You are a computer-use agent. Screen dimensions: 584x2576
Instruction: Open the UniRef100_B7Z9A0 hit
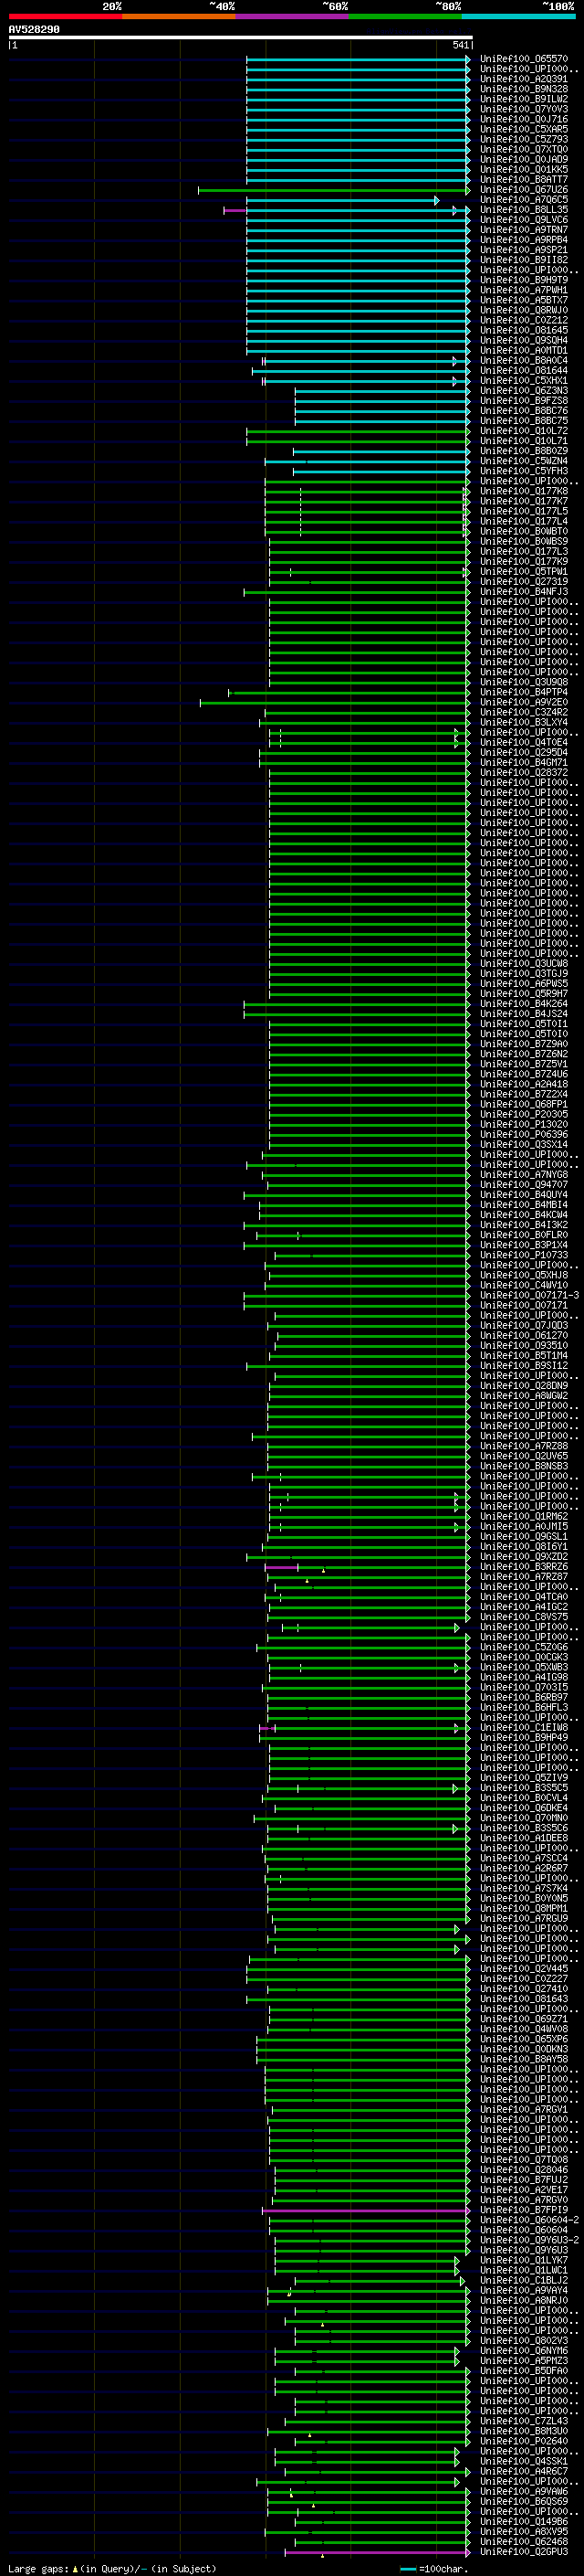524,1044
